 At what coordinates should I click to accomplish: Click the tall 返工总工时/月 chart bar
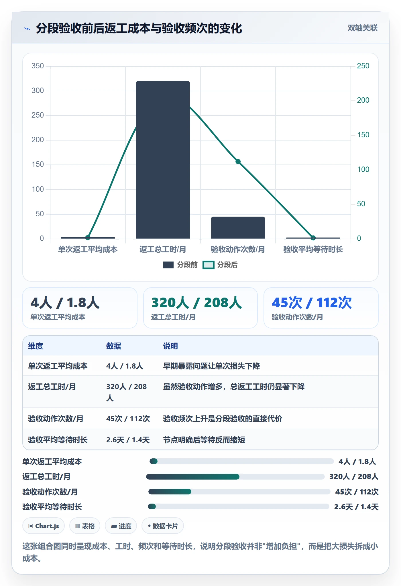(x=163, y=160)
